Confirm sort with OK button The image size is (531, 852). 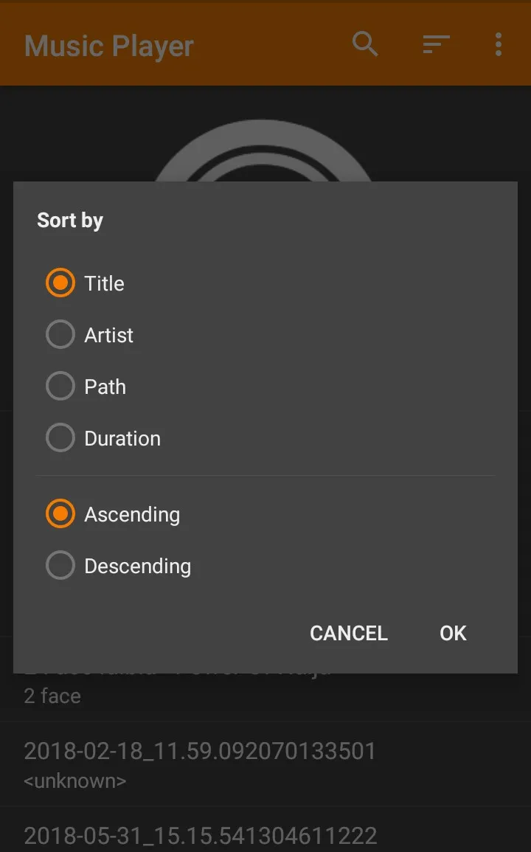[453, 633]
